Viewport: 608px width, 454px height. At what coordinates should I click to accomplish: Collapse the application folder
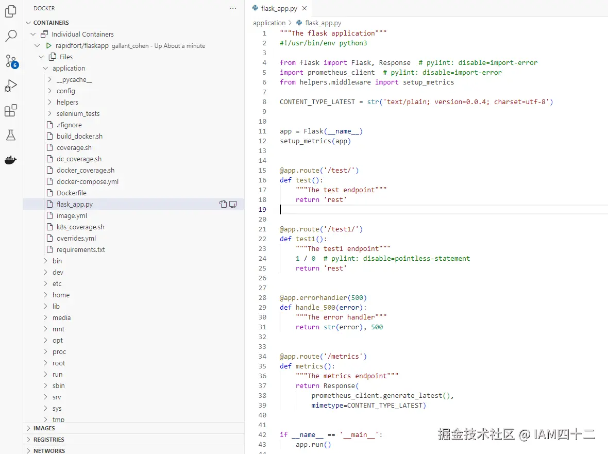pos(45,68)
